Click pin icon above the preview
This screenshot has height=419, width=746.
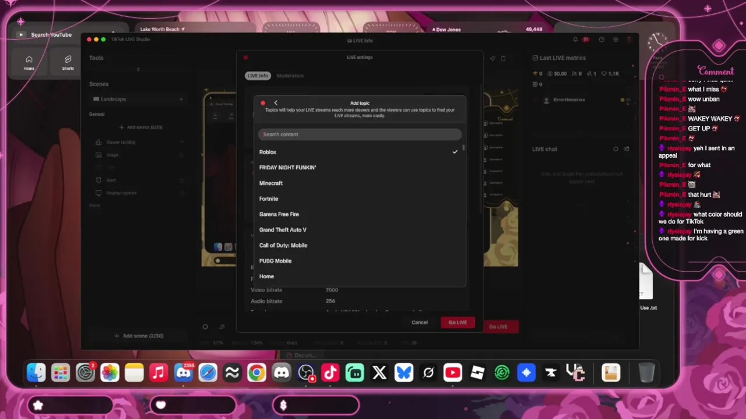pos(492,58)
